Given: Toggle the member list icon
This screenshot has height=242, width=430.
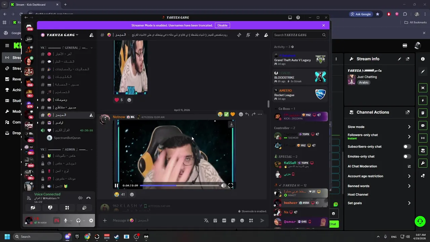Looking at the screenshot, I should (266, 35).
